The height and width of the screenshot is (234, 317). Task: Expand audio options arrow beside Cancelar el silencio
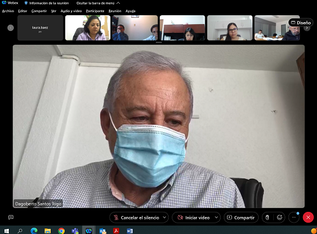[x=165, y=218]
